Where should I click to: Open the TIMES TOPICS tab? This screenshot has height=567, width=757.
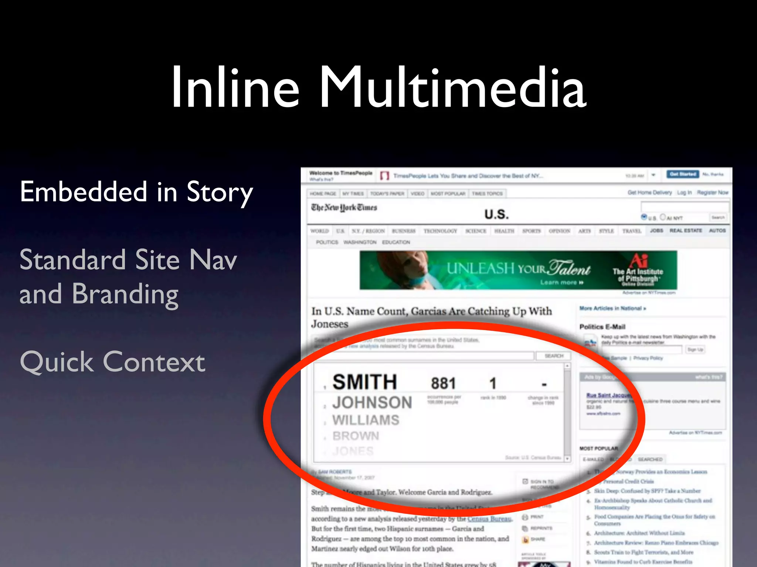tap(487, 193)
